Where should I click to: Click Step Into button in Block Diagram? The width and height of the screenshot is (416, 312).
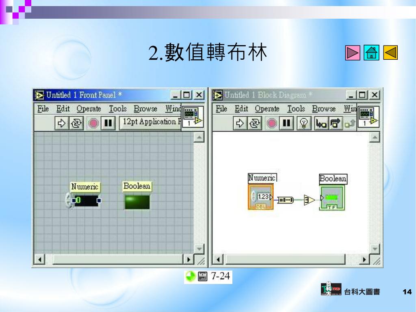(321, 123)
